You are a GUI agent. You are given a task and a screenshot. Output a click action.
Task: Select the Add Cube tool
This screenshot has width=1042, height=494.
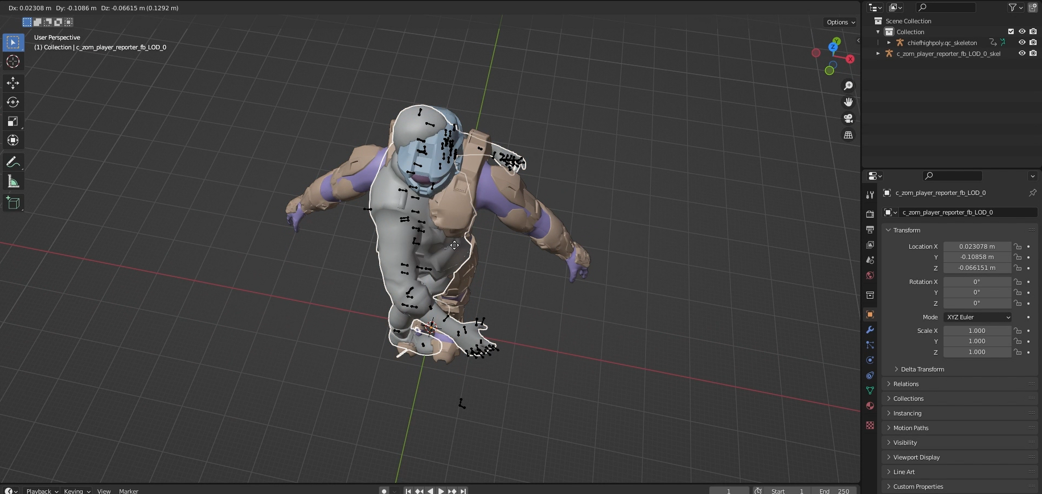[x=13, y=203]
